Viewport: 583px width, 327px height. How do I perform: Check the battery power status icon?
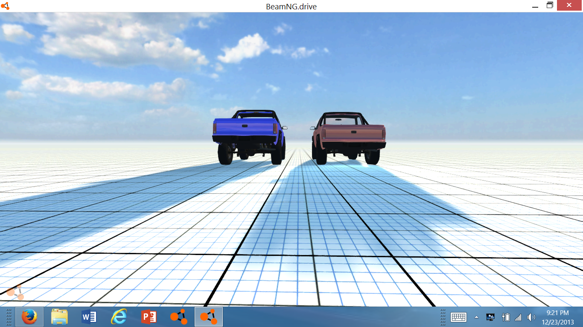point(506,317)
